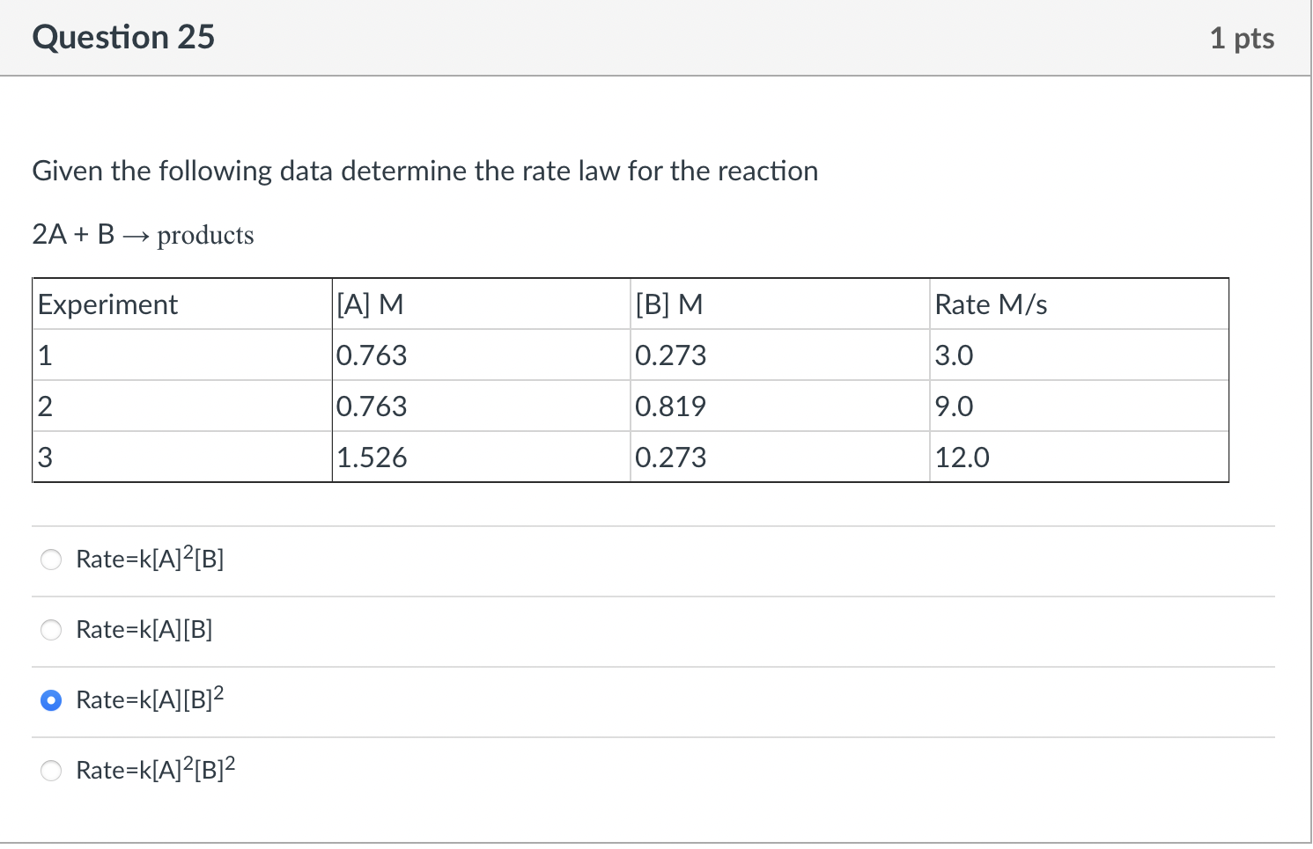1313x849 pixels.
Task: Click the selected Rate=k[A][B]² radio button
Action: pyautogui.click(x=51, y=700)
